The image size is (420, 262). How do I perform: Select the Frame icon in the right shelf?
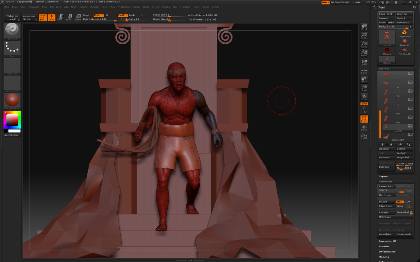click(364, 119)
